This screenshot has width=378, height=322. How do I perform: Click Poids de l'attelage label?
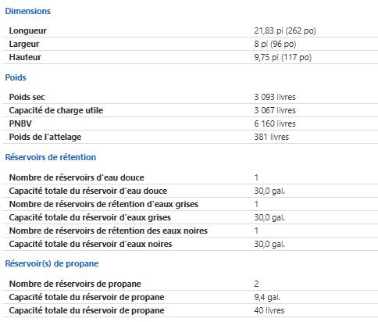pyautogui.click(x=45, y=137)
